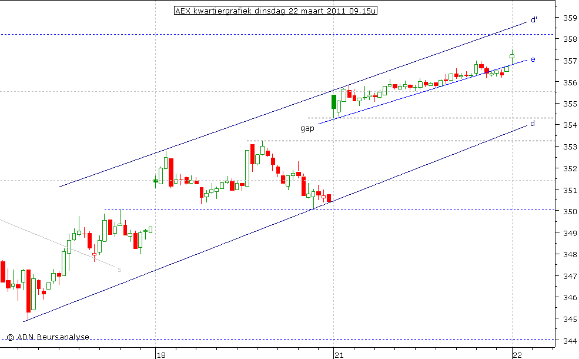Click the grey trendline label 's'
This screenshot has width=579, height=359.
[119, 270]
